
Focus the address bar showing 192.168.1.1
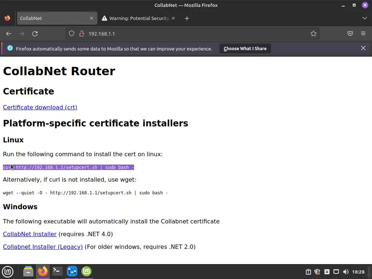pos(193,34)
